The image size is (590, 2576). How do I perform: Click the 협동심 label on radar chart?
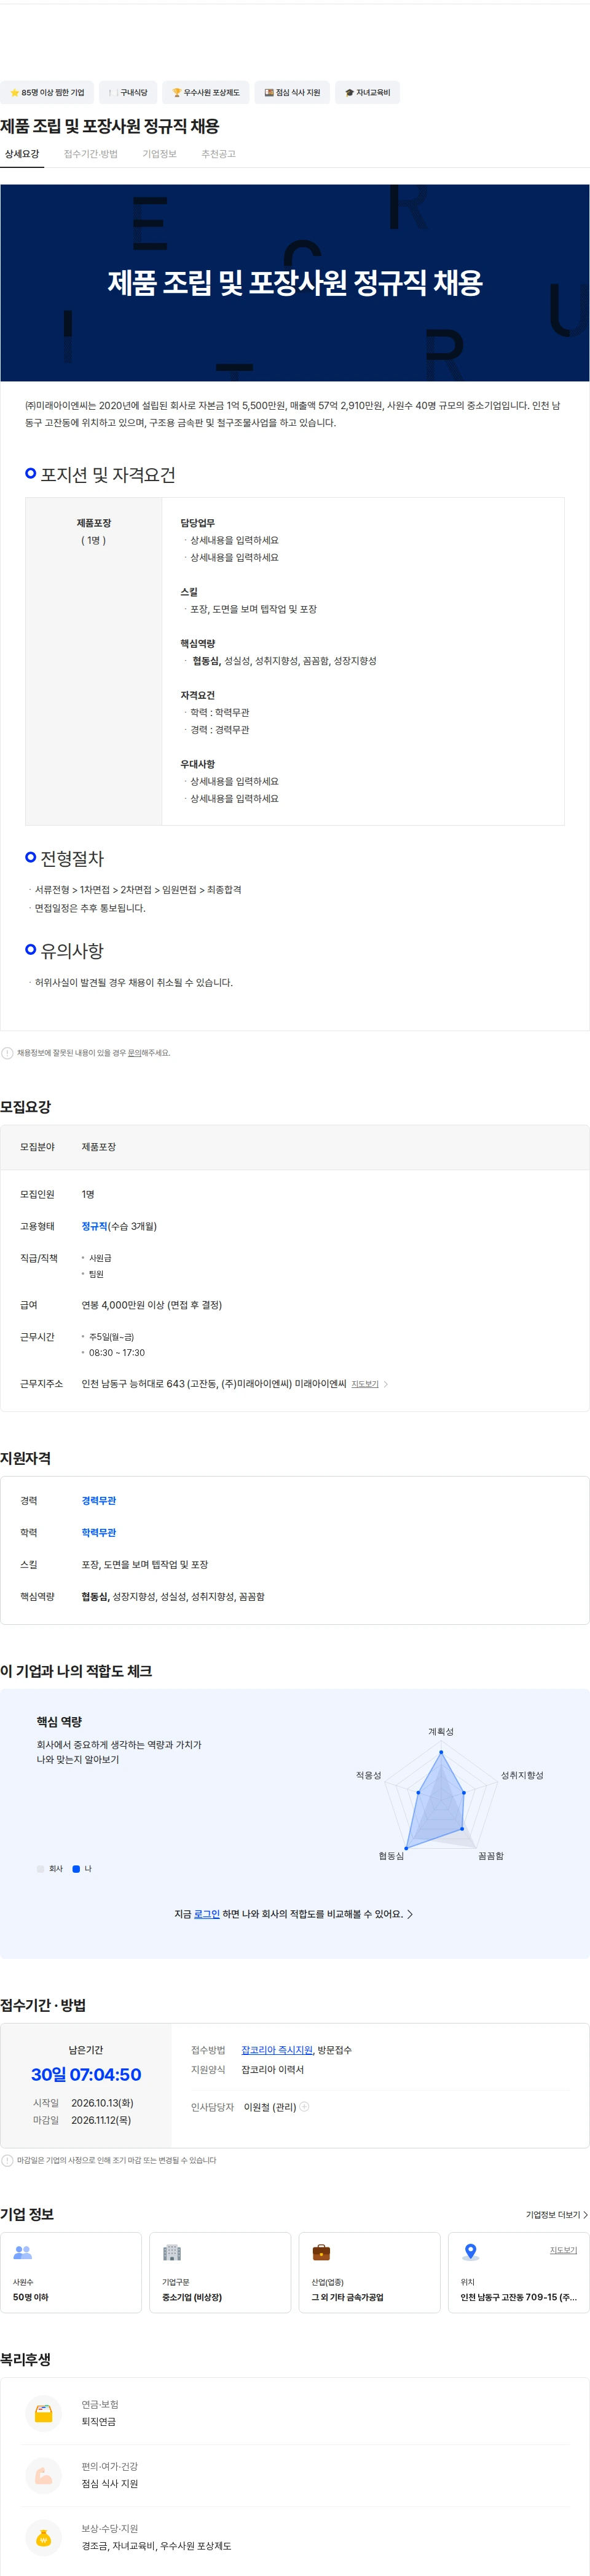[391, 1856]
